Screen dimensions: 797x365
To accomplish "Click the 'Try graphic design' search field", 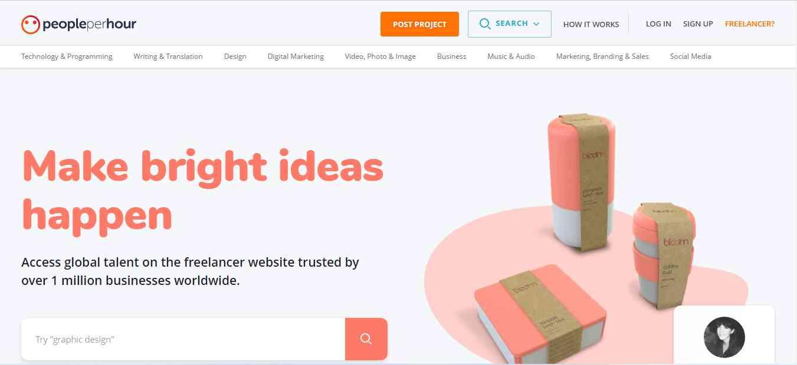I will (x=183, y=339).
